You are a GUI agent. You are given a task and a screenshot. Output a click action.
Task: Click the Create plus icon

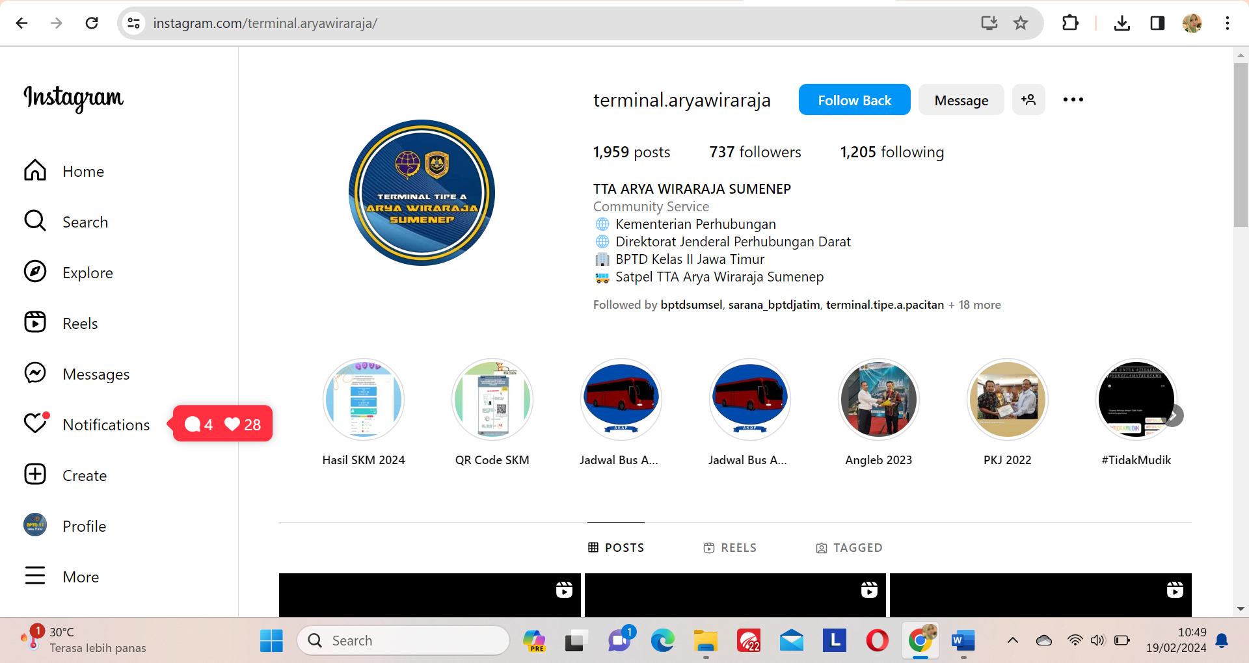coord(35,474)
